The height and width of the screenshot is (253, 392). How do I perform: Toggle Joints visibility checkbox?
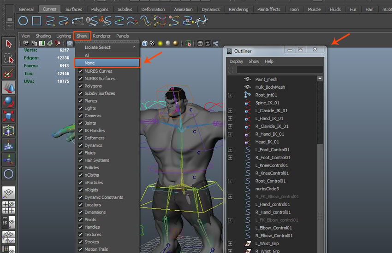point(81,123)
